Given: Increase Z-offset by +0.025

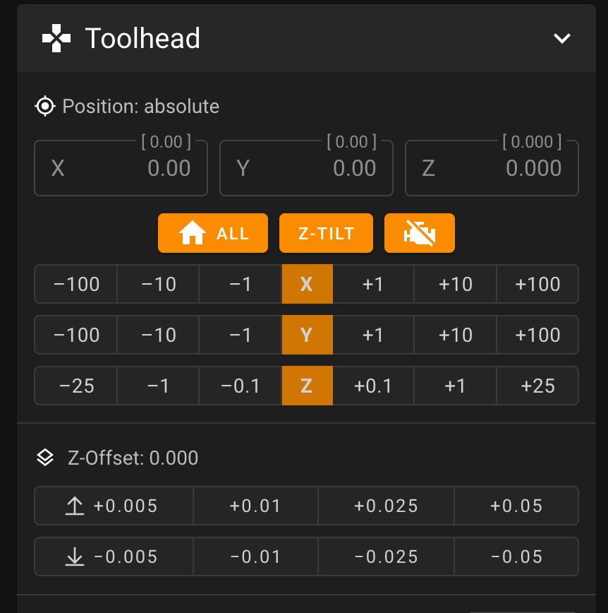Looking at the screenshot, I should pyautogui.click(x=387, y=506).
